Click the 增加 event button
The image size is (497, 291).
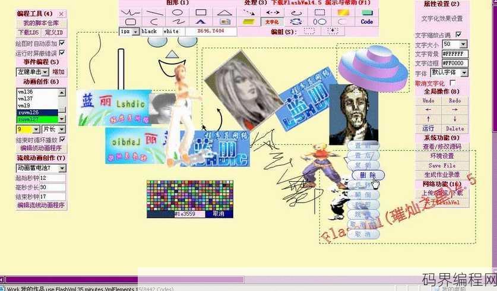58,72
